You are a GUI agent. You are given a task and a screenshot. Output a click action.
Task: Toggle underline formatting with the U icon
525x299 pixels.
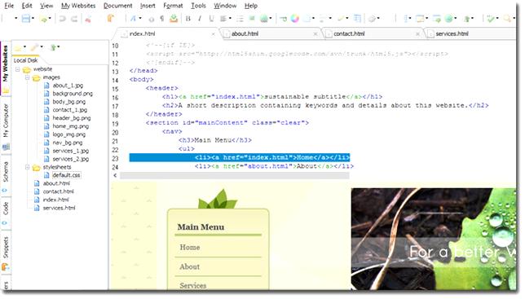click(211, 19)
